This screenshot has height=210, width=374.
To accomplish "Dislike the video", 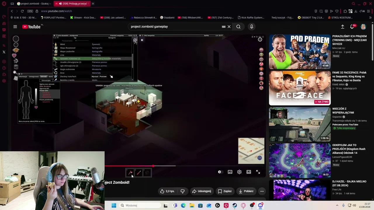I will [183, 191].
